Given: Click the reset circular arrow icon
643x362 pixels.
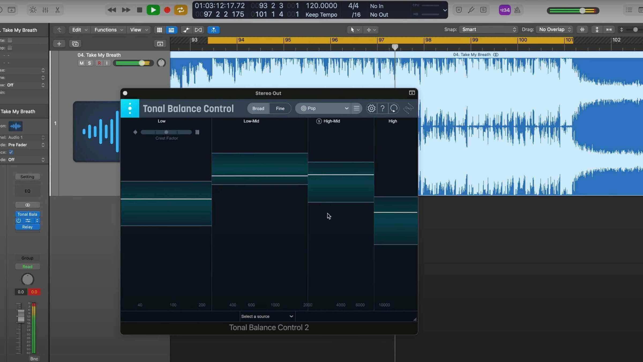Looking at the screenshot, I should tap(394, 108).
